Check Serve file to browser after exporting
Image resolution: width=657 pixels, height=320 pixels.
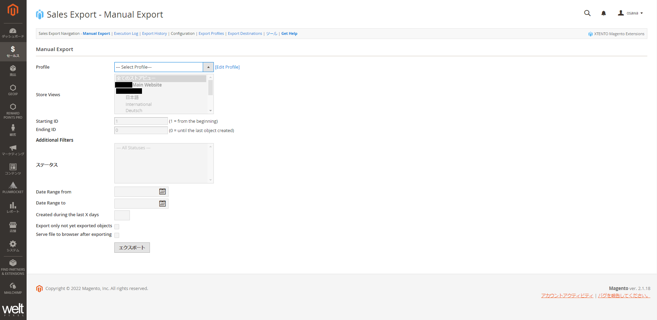pos(117,235)
